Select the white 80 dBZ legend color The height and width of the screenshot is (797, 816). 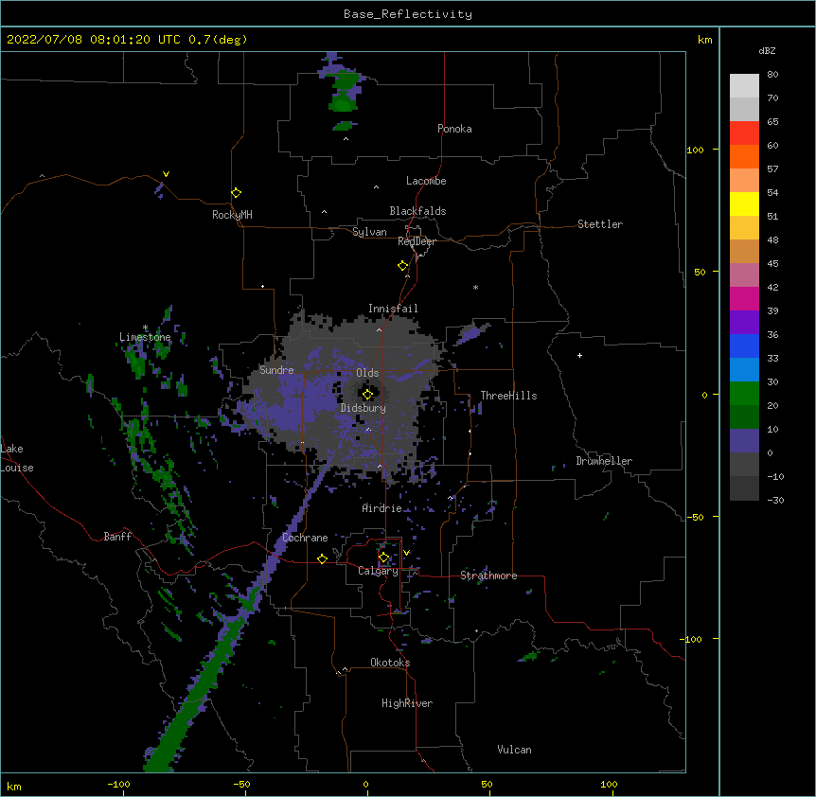pos(744,85)
